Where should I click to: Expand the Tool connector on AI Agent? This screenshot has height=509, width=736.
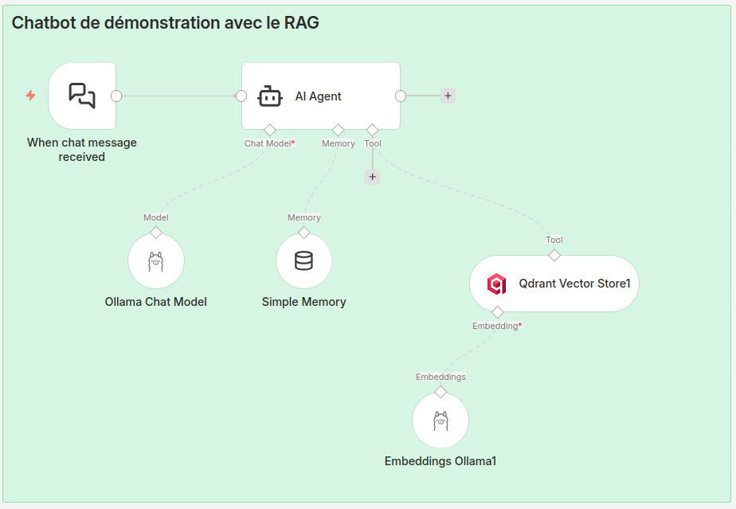tap(371, 129)
